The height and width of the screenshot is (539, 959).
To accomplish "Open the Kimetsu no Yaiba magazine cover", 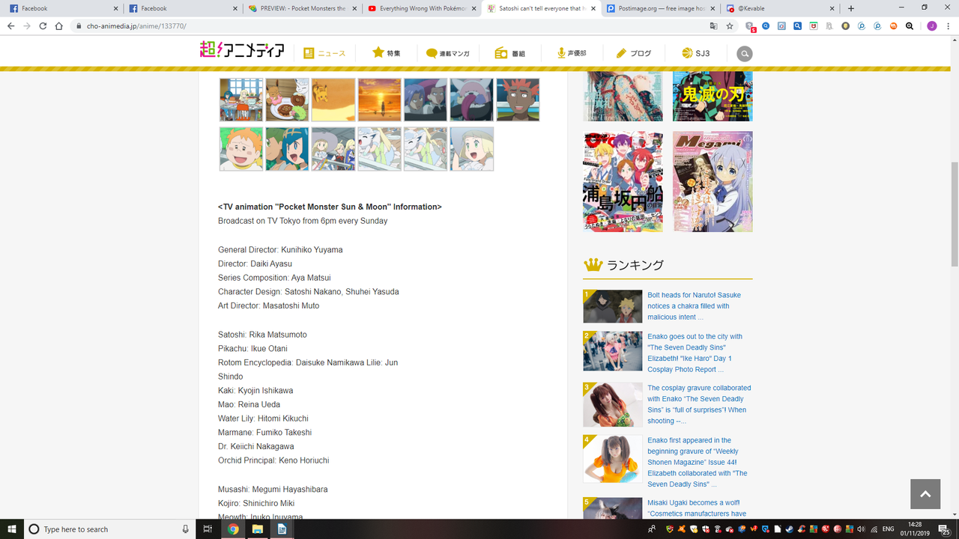I will (713, 96).
